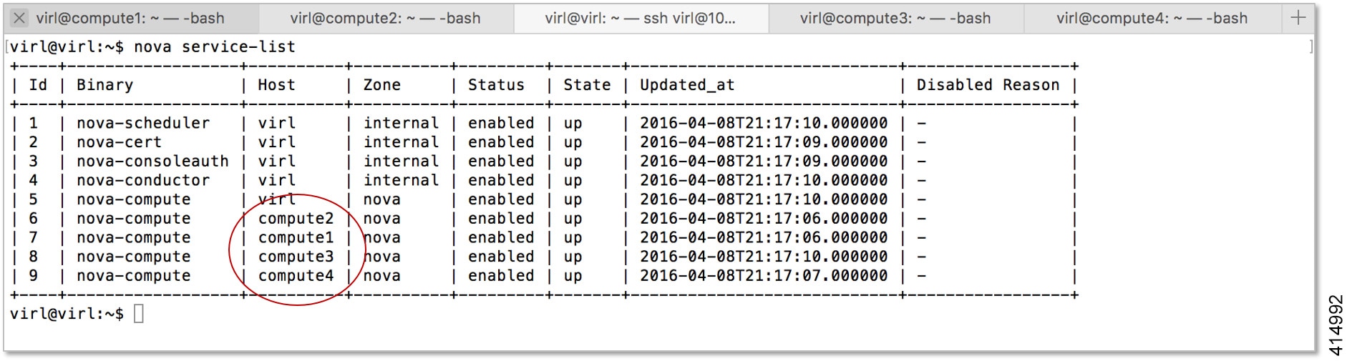Click the Updated_at column header
Viewport: 1347px width, 361px height.
coord(687,85)
